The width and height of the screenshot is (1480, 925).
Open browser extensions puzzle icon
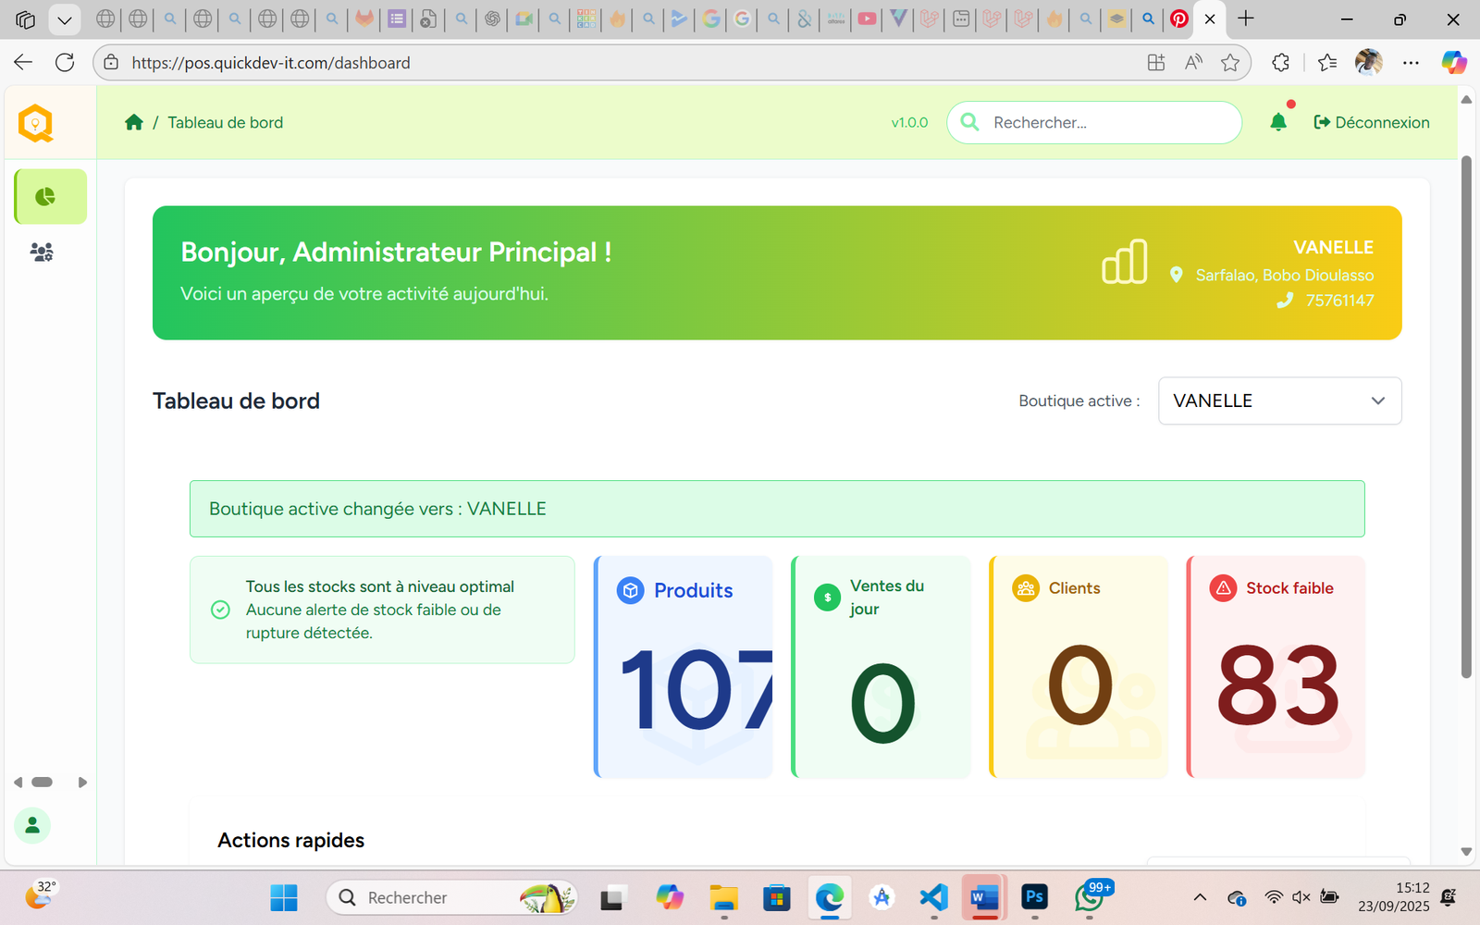click(x=1280, y=63)
